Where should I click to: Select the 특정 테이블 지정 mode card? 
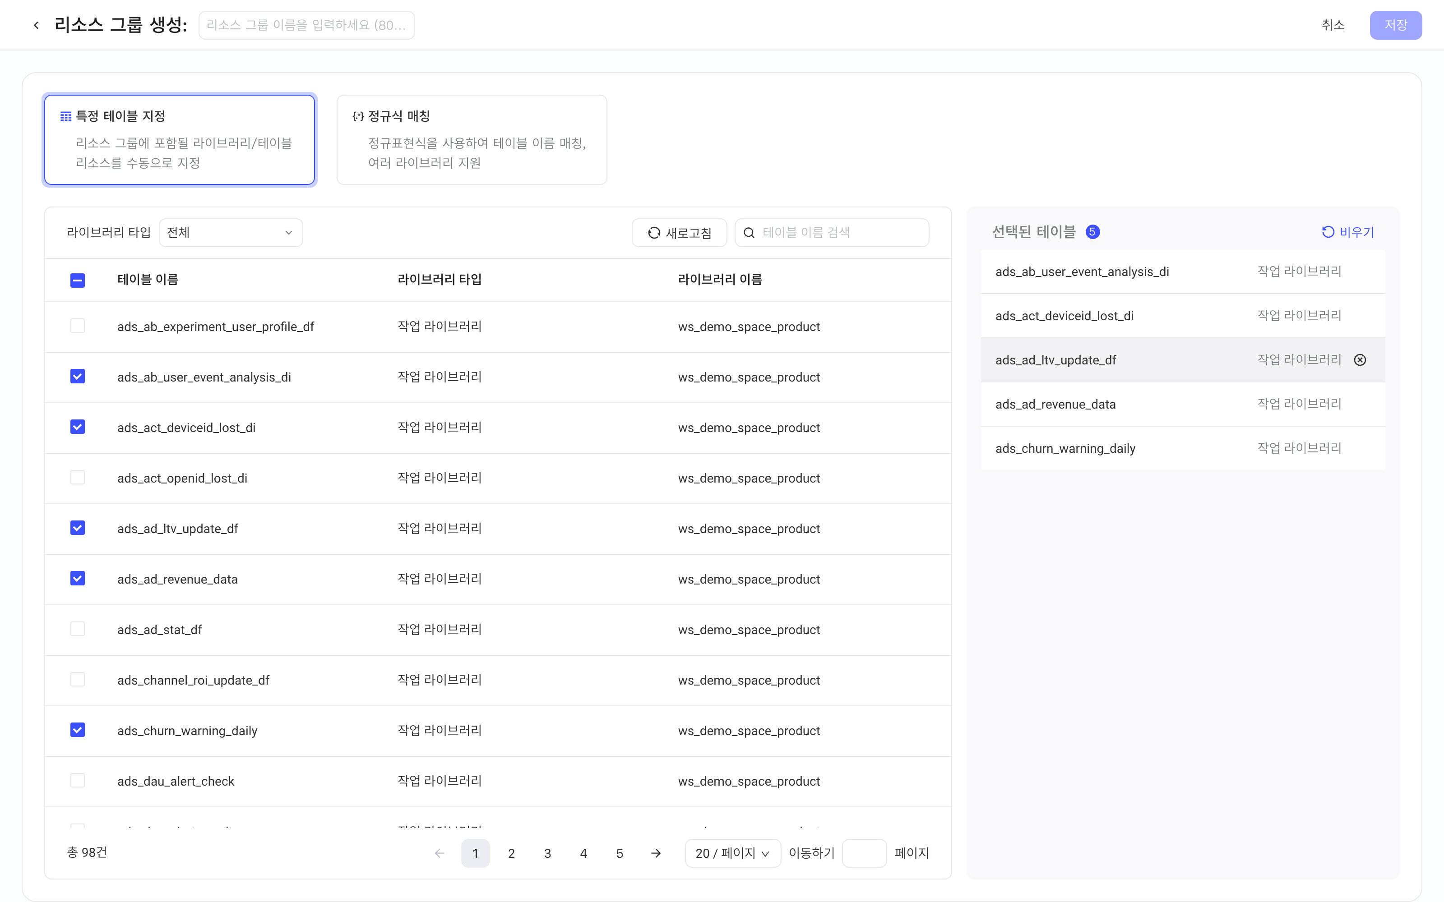point(180,140)
